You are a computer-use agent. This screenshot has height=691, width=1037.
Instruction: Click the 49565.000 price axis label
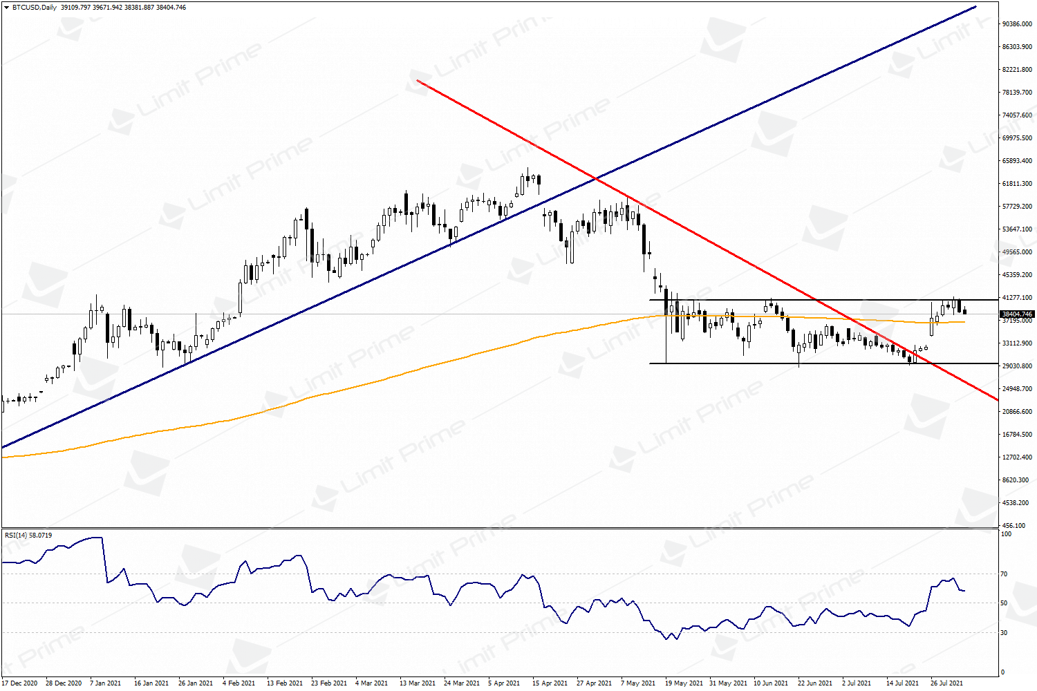1018,252
